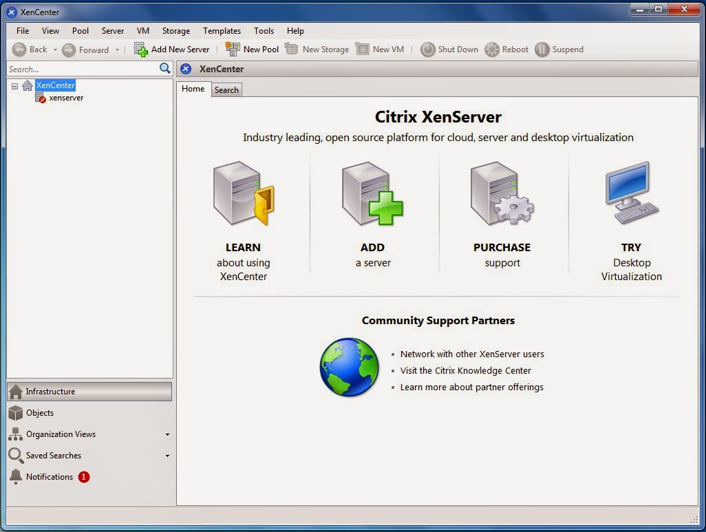Screen dimensions: 706x532
Task: Open the Tools menu
Action: [264, 31]
